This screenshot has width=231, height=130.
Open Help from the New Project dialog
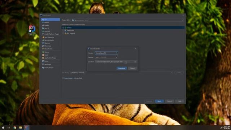click(180, 101)
